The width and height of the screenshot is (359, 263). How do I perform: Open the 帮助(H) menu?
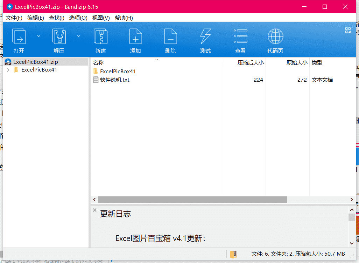[x=124, y=18]
